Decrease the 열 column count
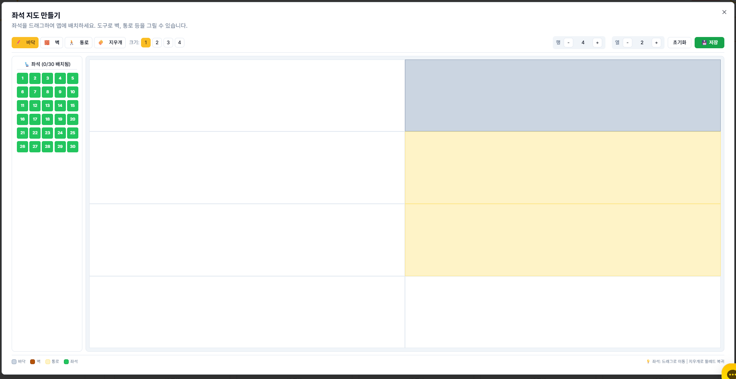This screenshot has width=736, height=379. pos(628,43)
